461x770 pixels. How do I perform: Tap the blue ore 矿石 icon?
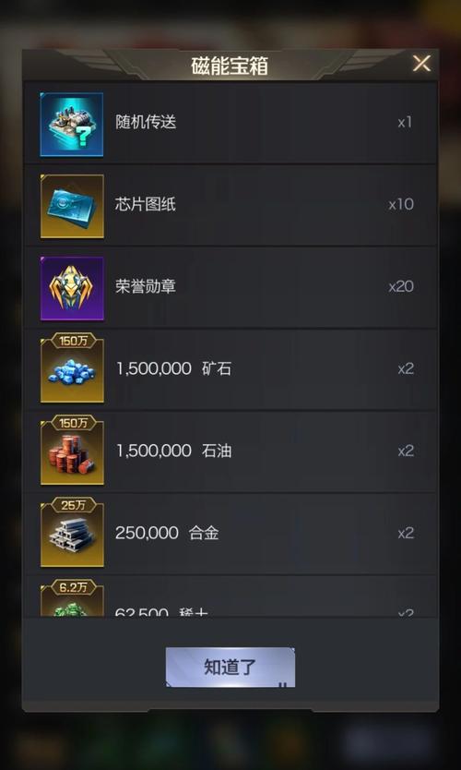coord(72,368)
